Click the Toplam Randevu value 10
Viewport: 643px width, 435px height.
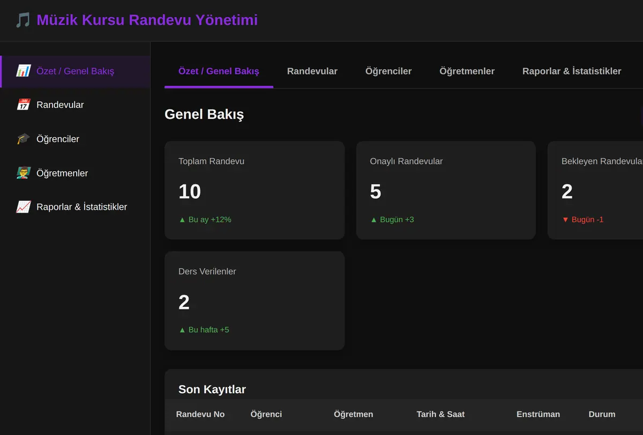point(190,191)
